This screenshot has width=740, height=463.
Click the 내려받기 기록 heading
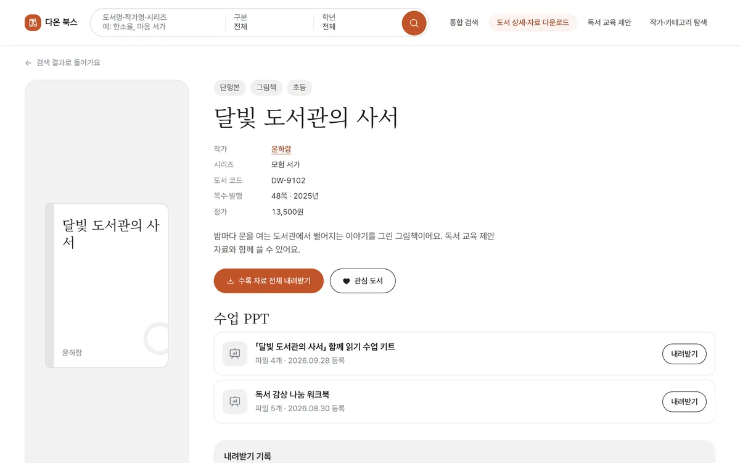coord(247,457)
